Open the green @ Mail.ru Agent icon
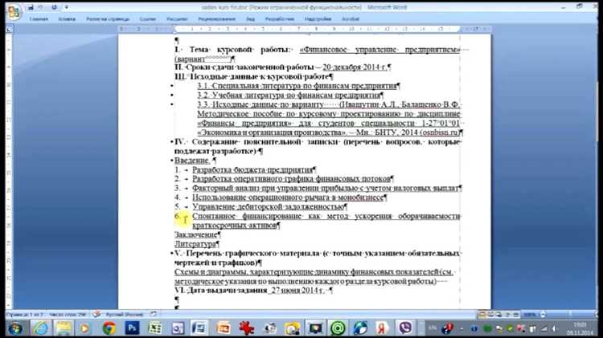Screen dimensions: 603x338 click(x=338, y=328)
